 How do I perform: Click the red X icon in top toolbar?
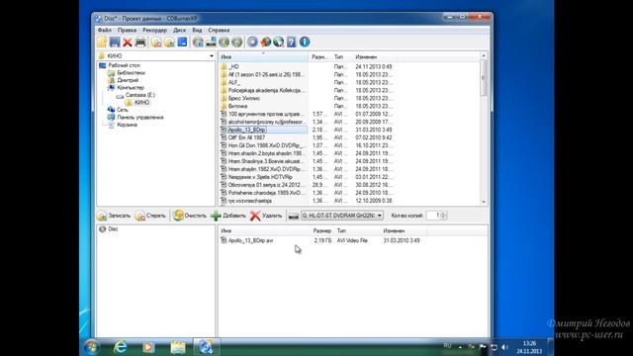click(128, 42)
